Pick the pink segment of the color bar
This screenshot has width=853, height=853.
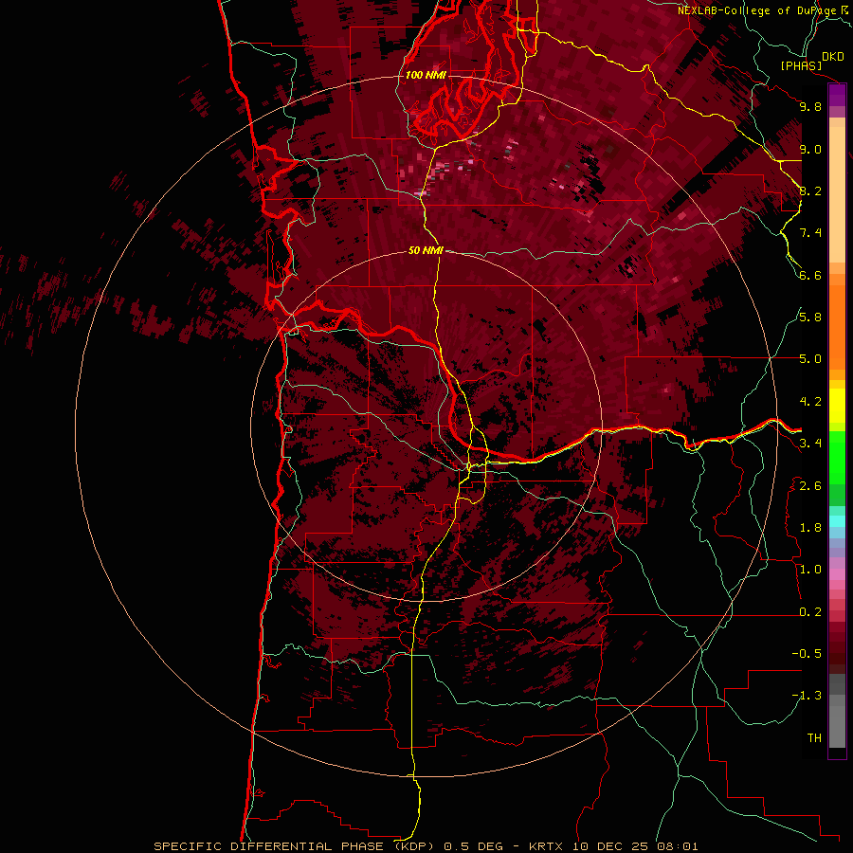pos(837,574)
